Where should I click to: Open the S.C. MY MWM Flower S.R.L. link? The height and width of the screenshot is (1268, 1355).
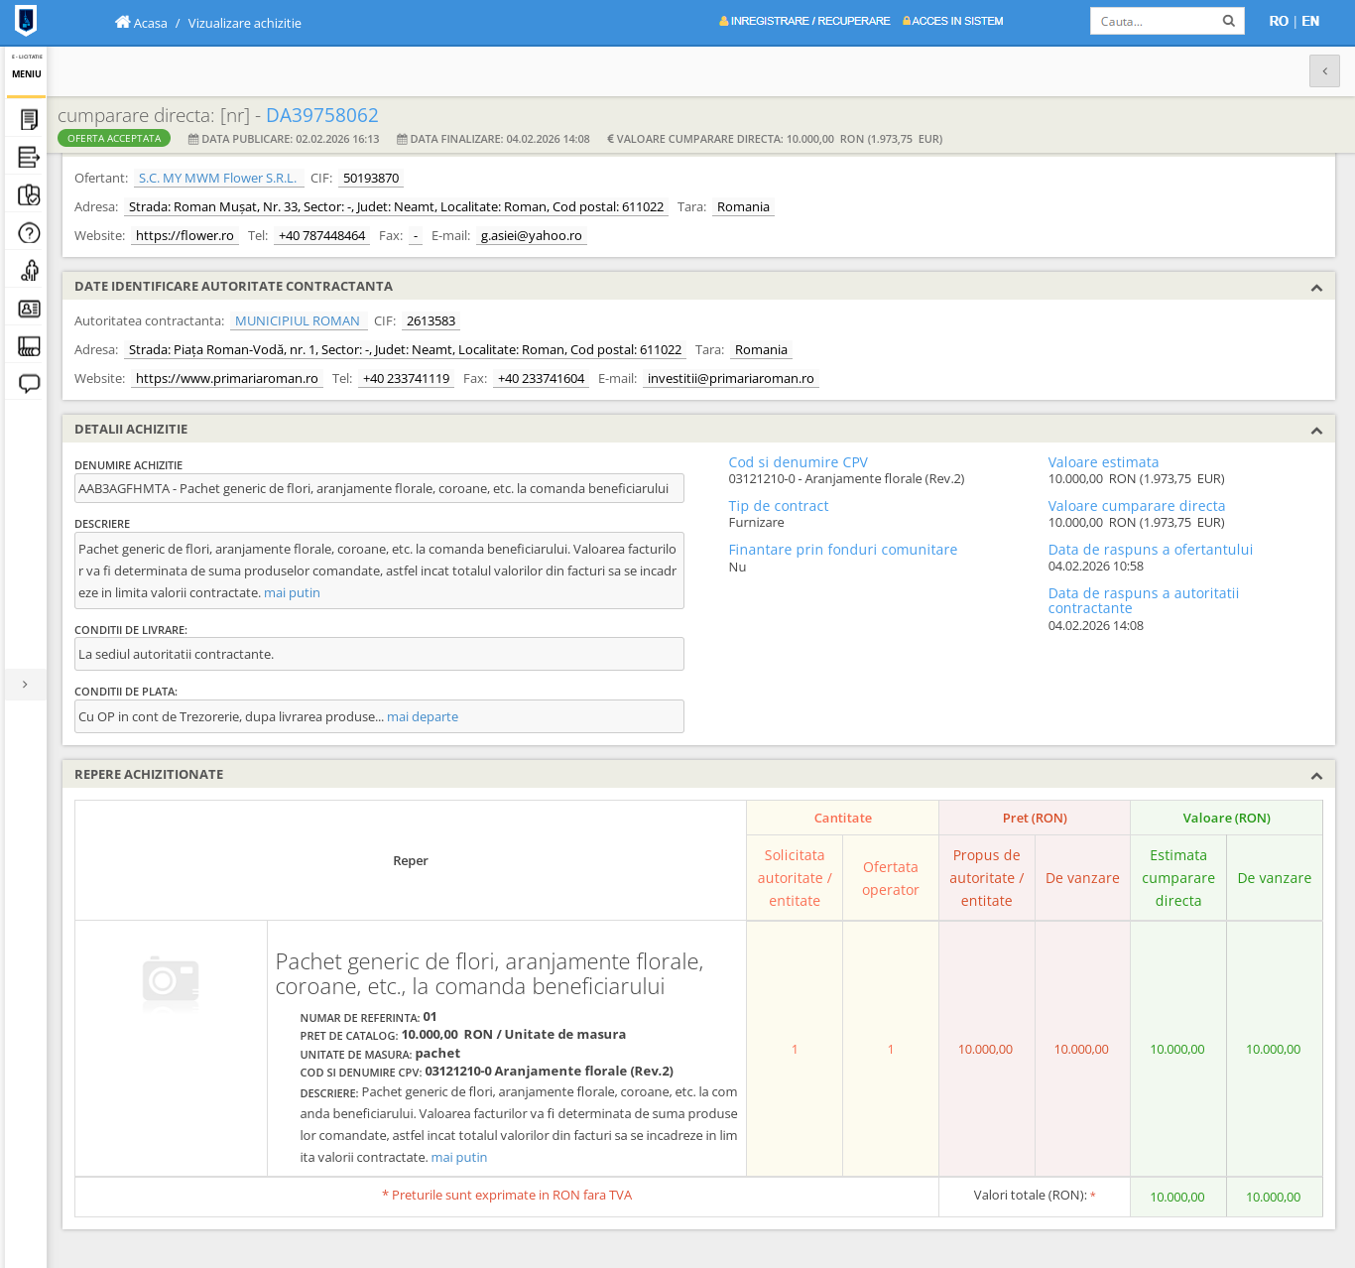point(217,179)
